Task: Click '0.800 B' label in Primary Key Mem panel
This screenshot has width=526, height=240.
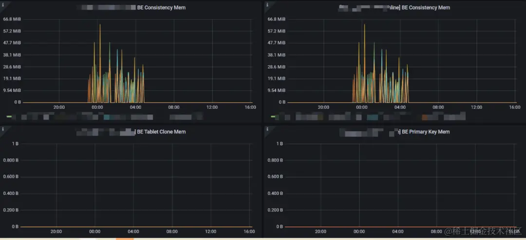Action: (275, 160)
